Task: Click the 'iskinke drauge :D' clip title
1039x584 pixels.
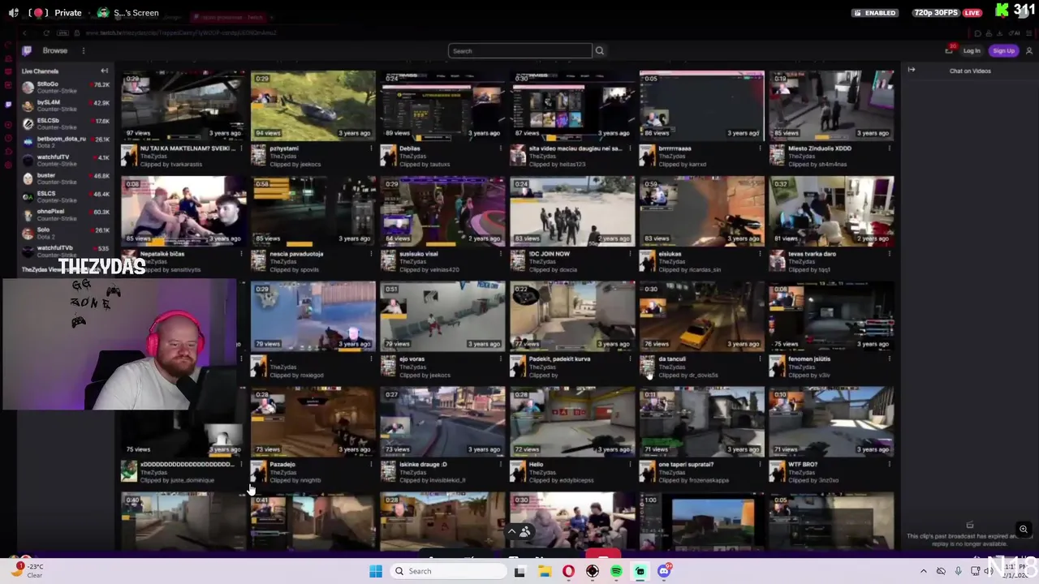Action: 423,465
